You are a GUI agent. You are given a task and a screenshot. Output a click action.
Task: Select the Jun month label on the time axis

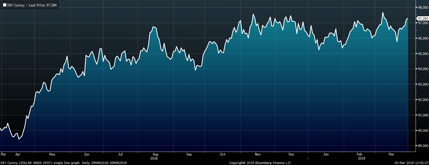point(86,154)
